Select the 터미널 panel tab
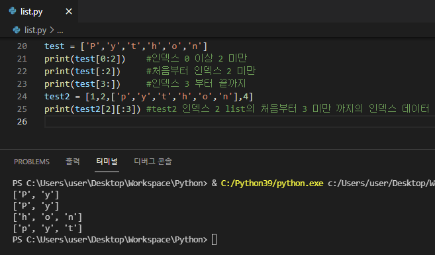435x255 pixels. pyautogui.click(x=107, y=161)
